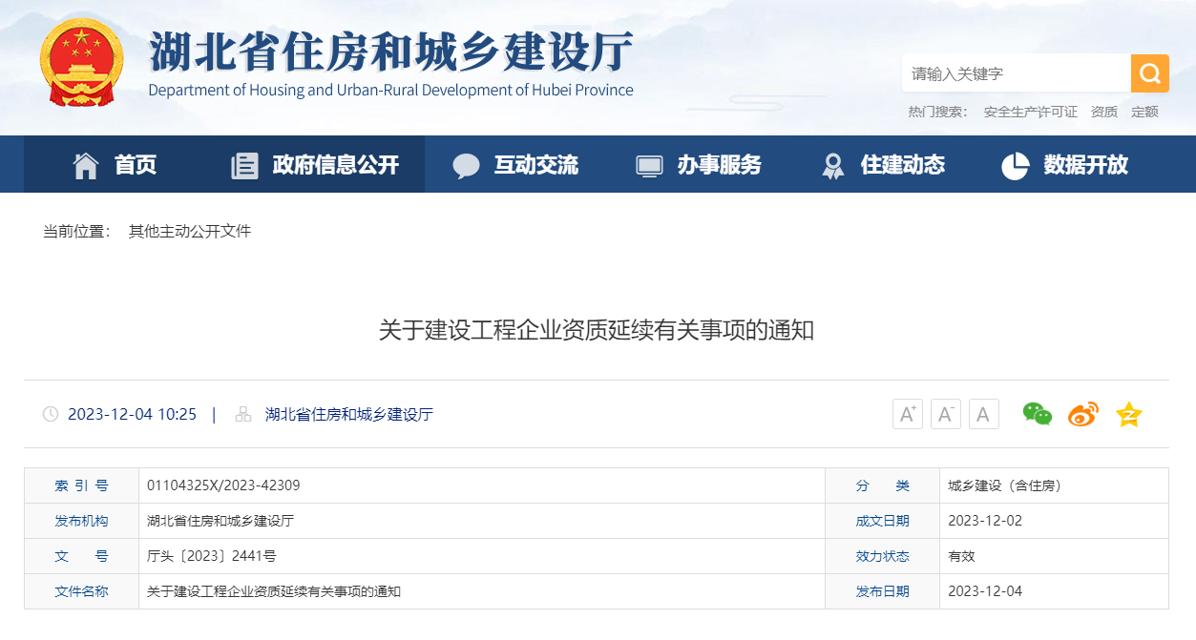
Task: Click the monitor icon beside 办事服务
Action: [649, 166]
